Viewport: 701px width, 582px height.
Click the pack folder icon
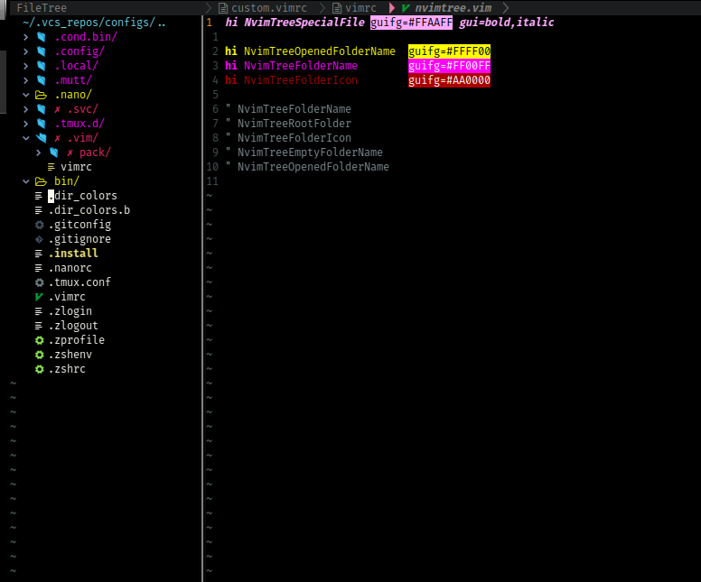53,152
